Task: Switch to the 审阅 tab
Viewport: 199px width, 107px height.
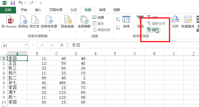Action: (102, 10)
